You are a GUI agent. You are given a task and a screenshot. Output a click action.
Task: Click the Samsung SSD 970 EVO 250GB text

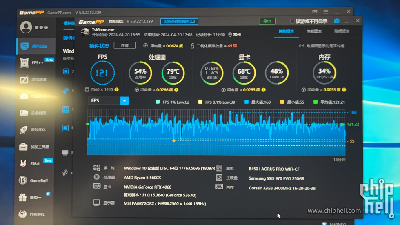(x=276, y=178)
